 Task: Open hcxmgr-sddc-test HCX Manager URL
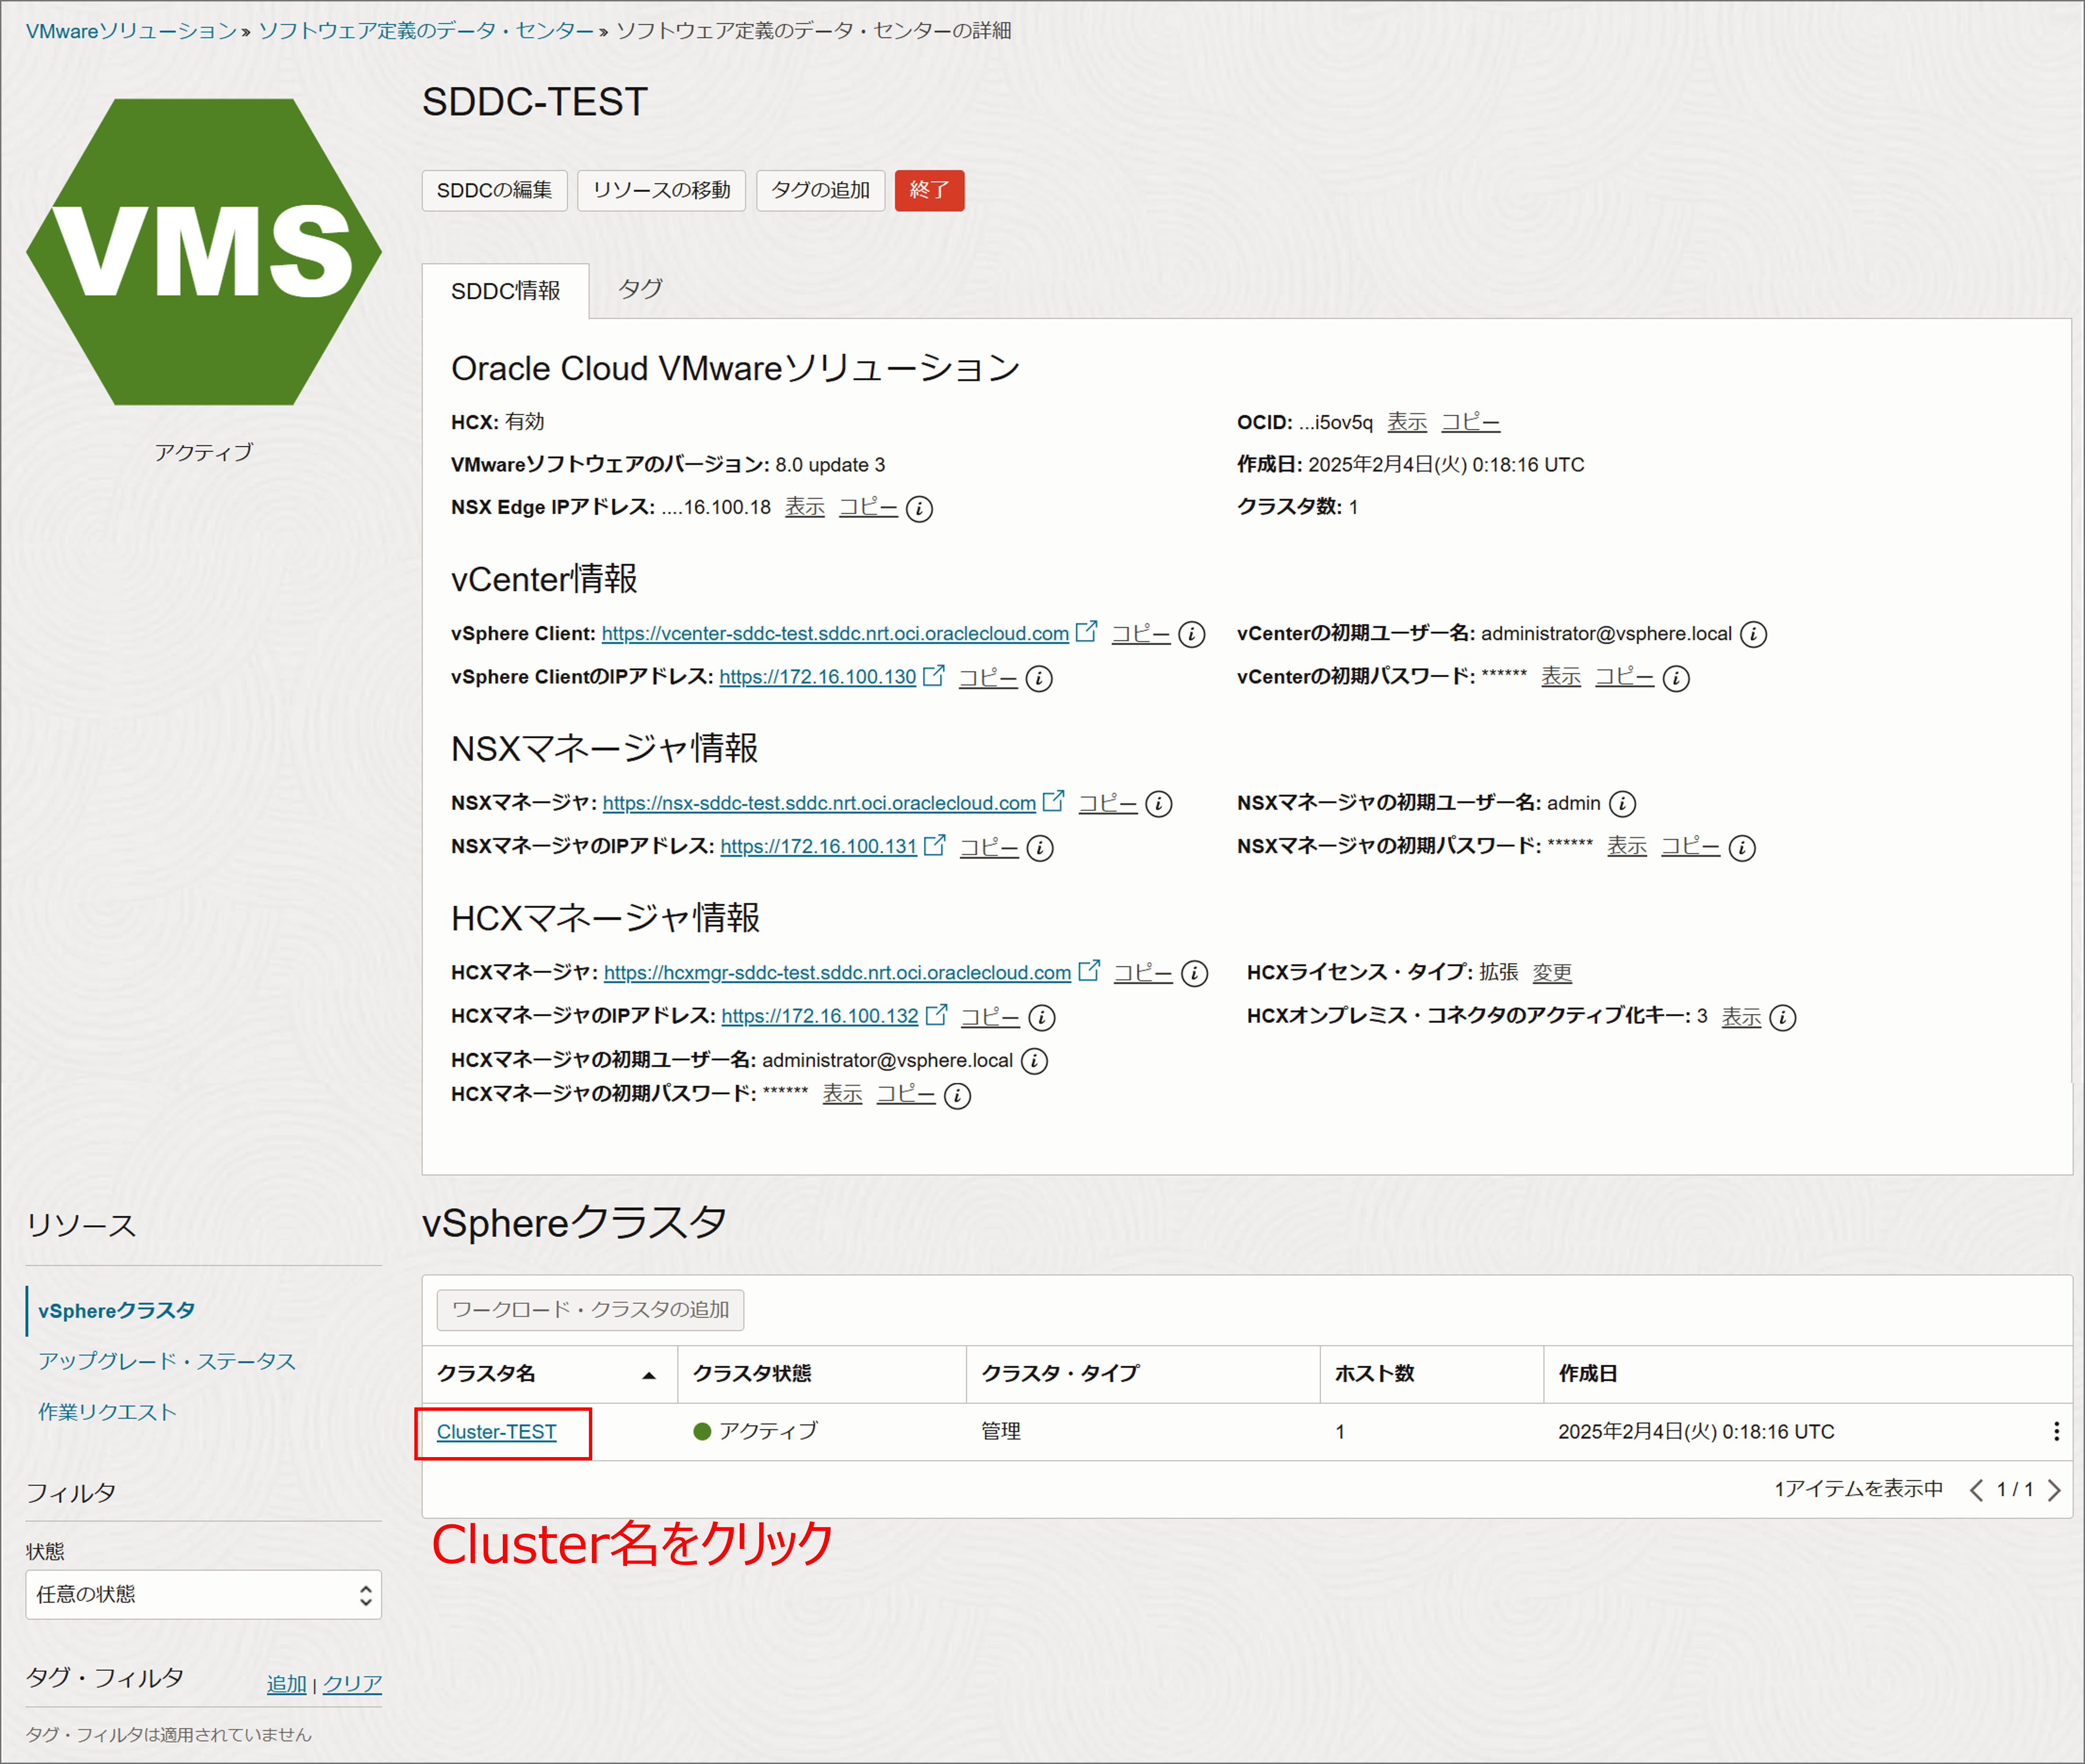(x=837, y=973)
